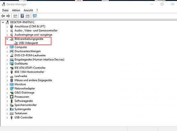
Task: Click the Anschlüsse (COM & LPT) port icon
Action: point(12,27)
